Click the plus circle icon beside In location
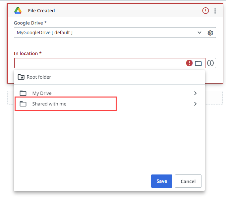The height and width of the screenshot is (203, 226). click(210, 63)
